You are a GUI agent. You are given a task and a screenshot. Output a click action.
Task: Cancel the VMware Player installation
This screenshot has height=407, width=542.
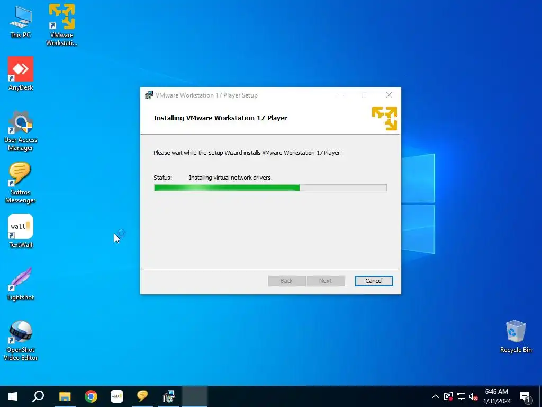[374, 281]
